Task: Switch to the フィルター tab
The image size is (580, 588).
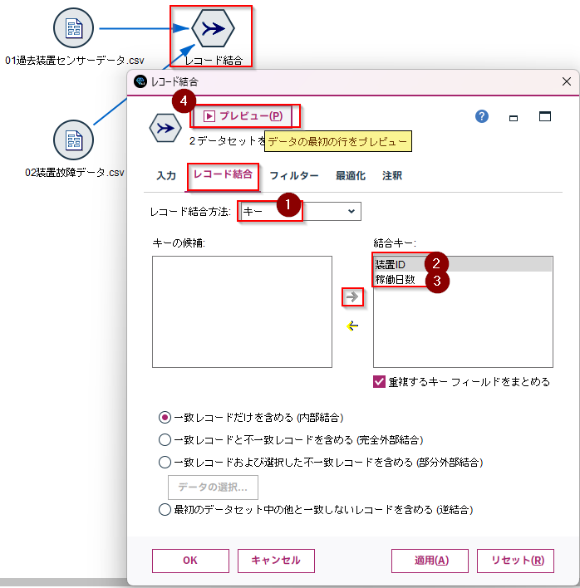Action: click(294, 175)
